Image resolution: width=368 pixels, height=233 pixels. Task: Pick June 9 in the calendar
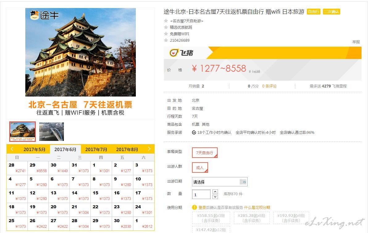click(x=123, y=182)
